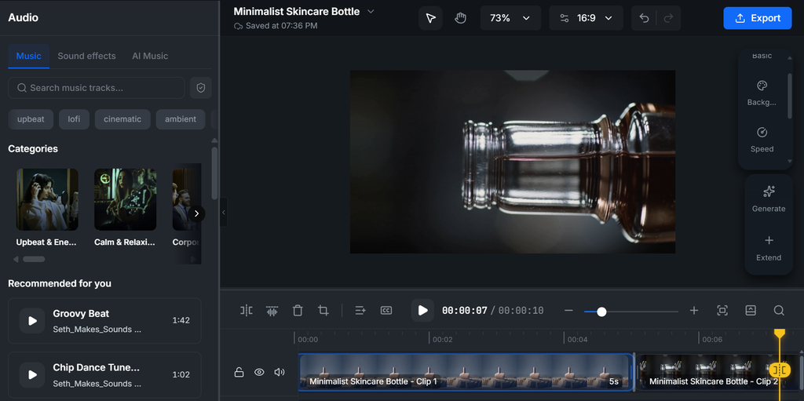Collapse the Audio side panel
The height and width of the screenshot is (401, 804).
tap(223, 213)
